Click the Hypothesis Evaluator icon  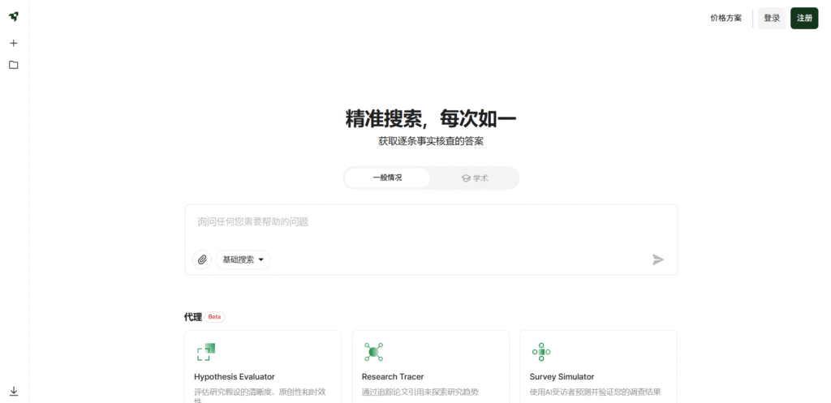[x=205, y=351]
